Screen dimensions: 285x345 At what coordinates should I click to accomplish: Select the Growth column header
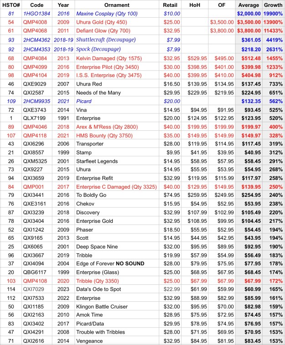pos(273,5)
